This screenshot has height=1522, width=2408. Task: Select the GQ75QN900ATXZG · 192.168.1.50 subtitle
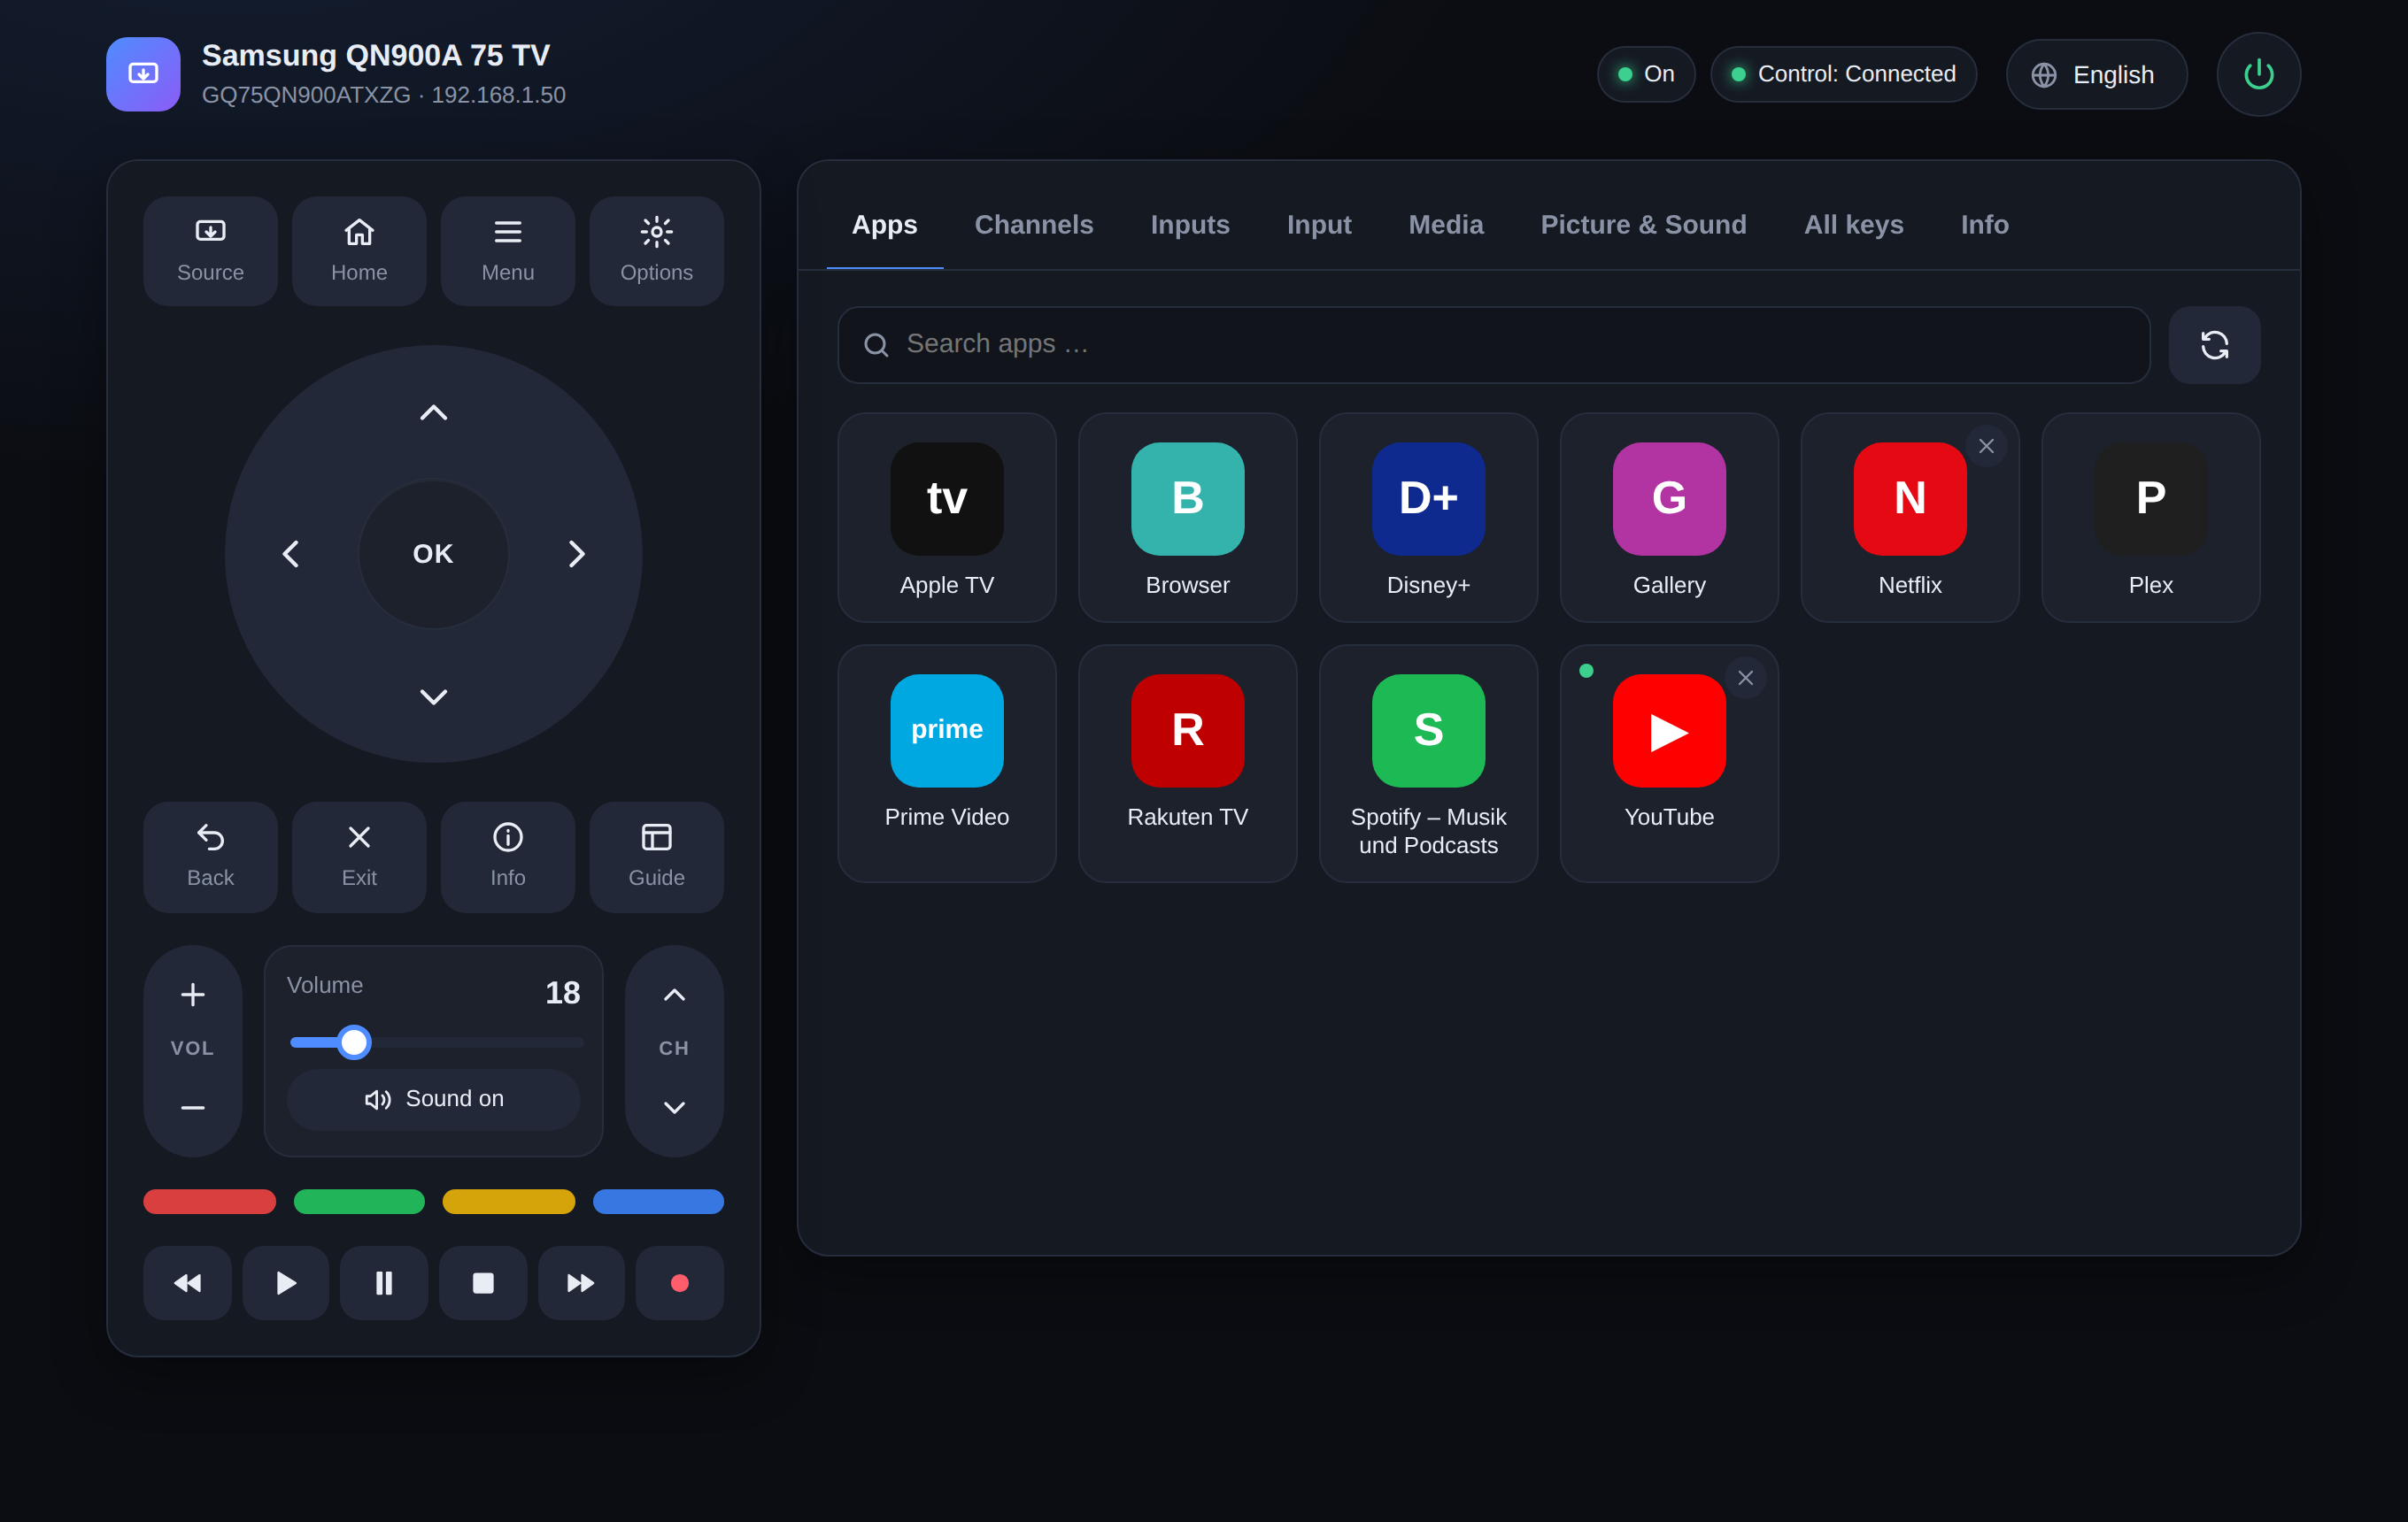384,95
